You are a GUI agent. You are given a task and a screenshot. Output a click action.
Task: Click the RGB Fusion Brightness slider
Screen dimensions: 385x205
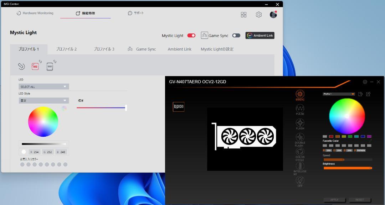348,168
